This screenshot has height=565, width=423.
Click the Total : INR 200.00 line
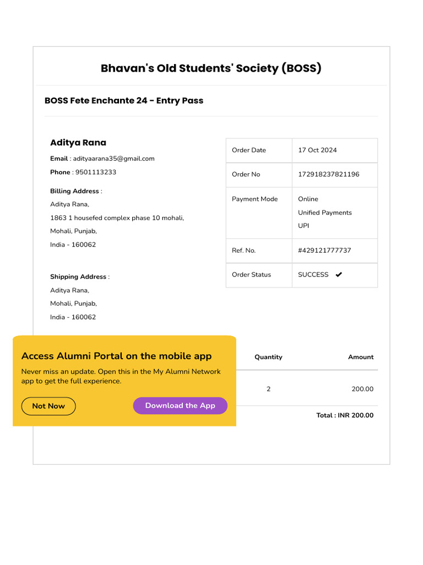[345, 415]
